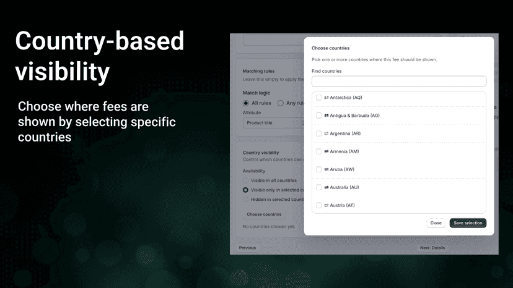This screenshot has width=513, height=288.
Task: Click the Choose countries button
Action: click(264, 214)
